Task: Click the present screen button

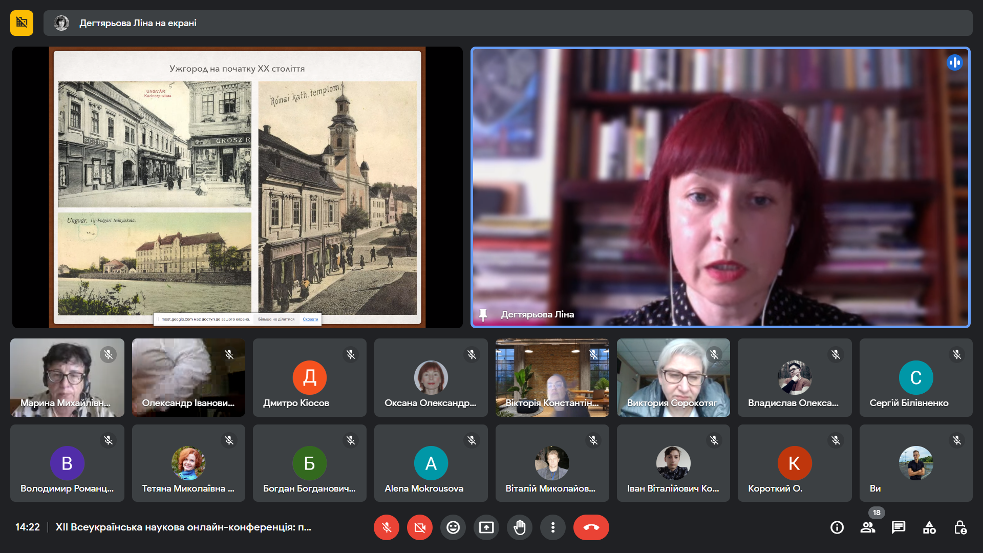Action: pos(486,527)
